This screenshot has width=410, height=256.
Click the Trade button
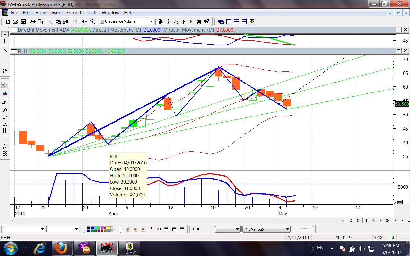[303, 229]
